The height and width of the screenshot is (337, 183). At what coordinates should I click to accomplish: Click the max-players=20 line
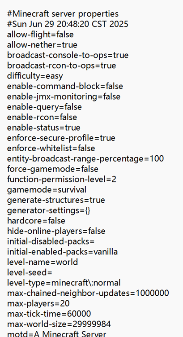[38, 303]
